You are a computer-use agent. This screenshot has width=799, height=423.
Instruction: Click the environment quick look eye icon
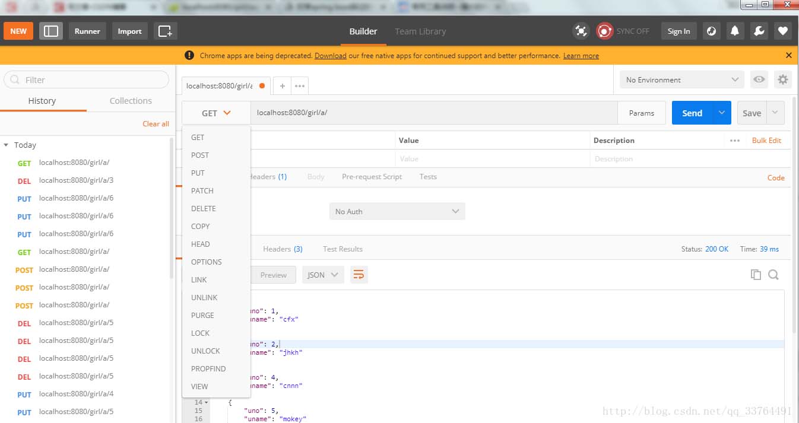(759, 79)
